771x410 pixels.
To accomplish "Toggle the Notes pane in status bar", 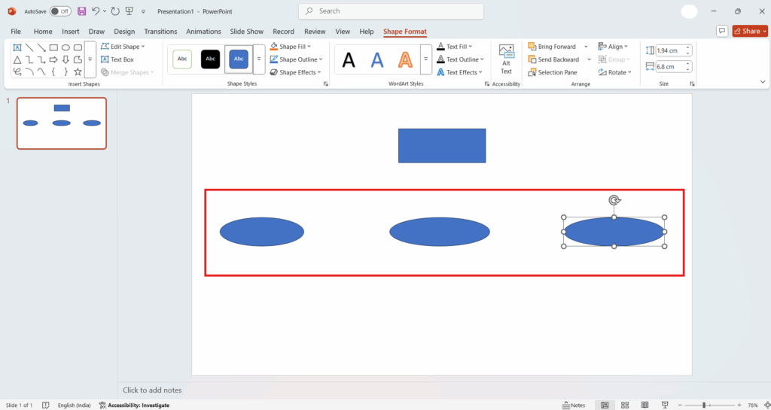I will click(x=573, y=405).
